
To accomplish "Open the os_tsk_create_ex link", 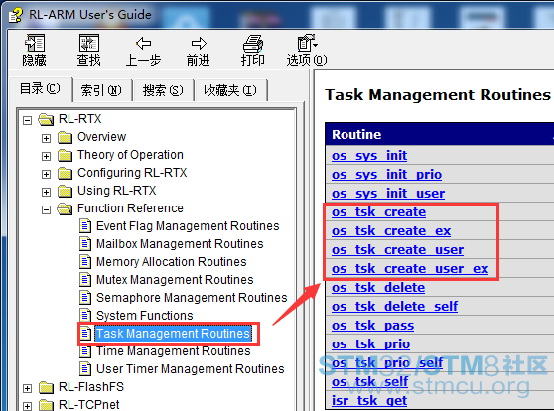I will tap(391, 231).
